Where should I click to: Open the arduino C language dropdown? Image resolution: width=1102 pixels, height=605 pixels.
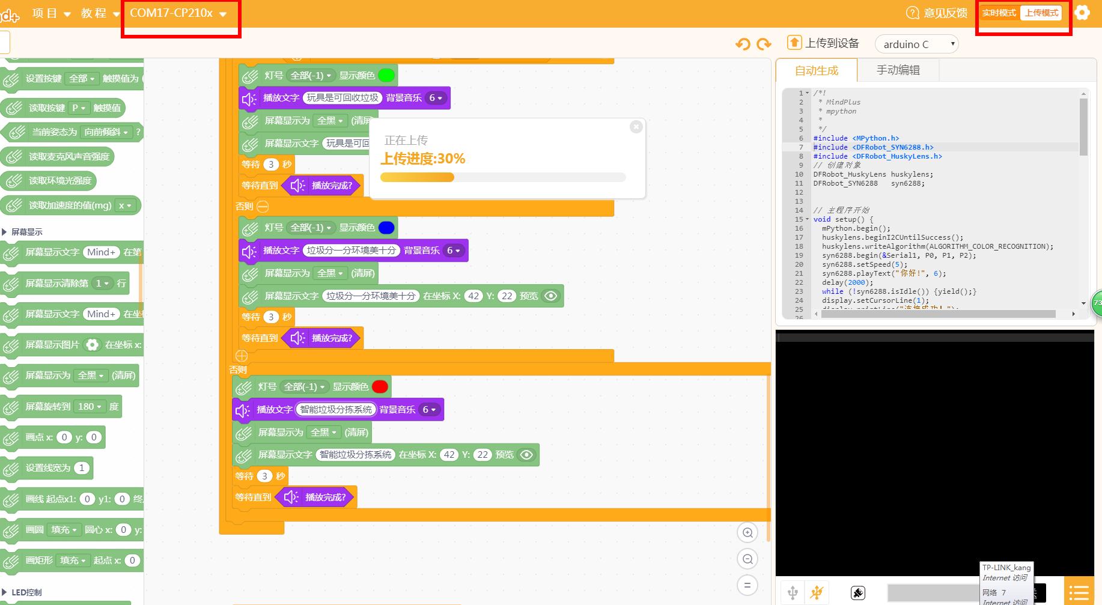916,44
